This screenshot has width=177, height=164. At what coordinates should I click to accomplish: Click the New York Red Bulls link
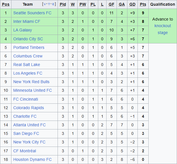31,82
